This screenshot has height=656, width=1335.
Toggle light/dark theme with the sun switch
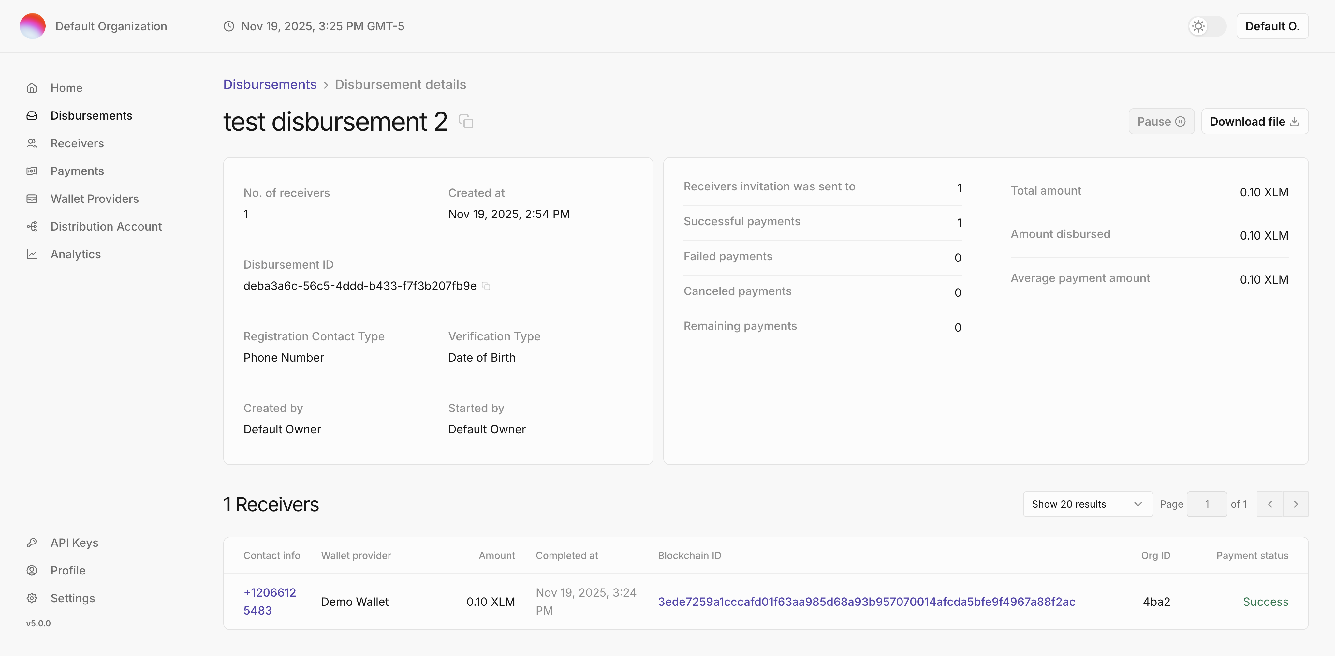(x=1205, y=26)
